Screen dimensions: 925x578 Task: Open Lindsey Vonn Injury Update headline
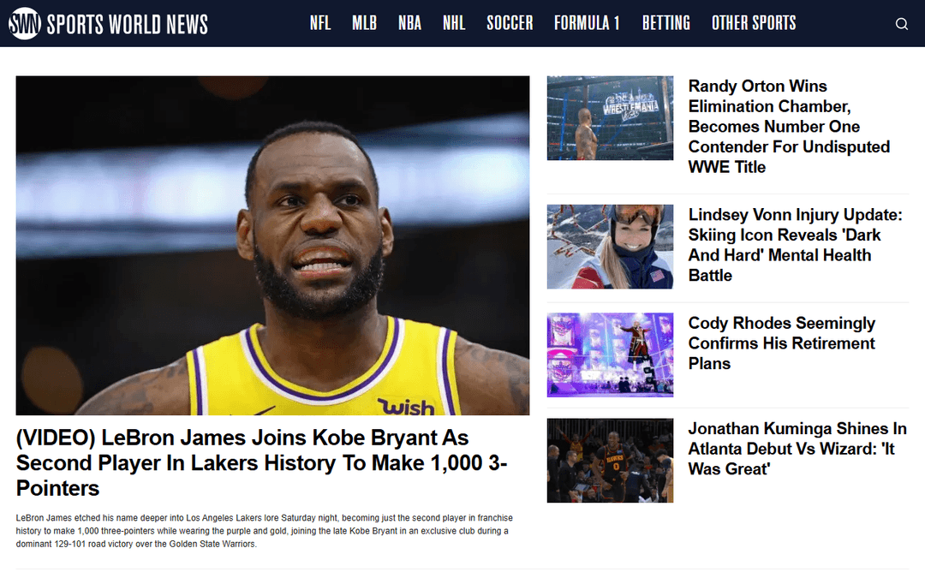coord(795,245)
